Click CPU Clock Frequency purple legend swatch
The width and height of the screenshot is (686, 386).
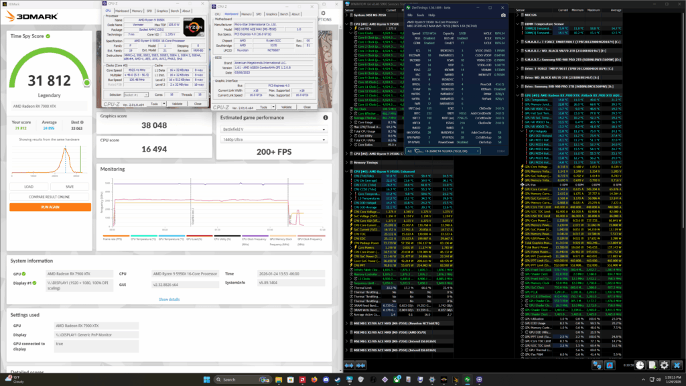coord(255,236)
